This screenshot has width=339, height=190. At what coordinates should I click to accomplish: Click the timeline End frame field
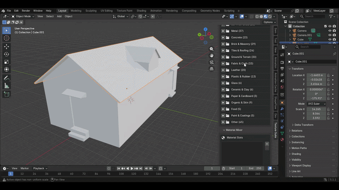point(256,168)
